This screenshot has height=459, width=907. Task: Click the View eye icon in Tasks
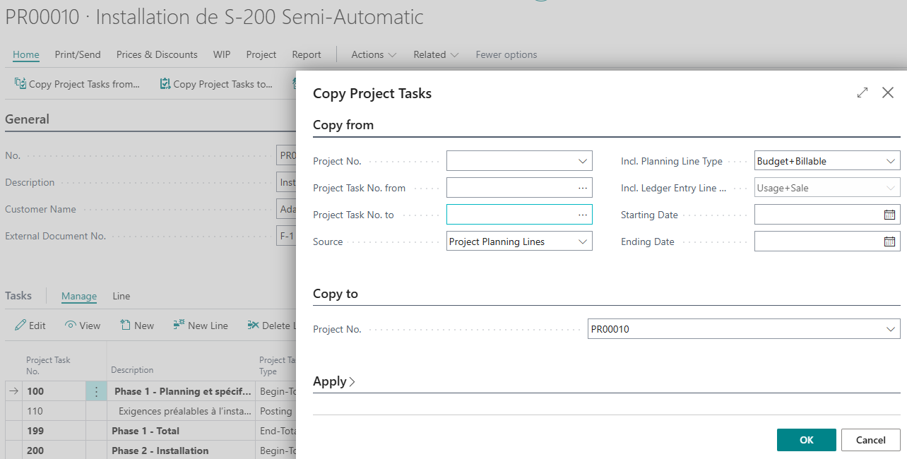pos(71,326)
